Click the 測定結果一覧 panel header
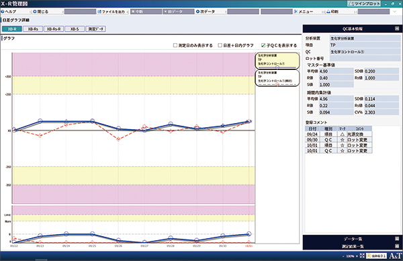403x261 pixels. click(x=353, y=246)
